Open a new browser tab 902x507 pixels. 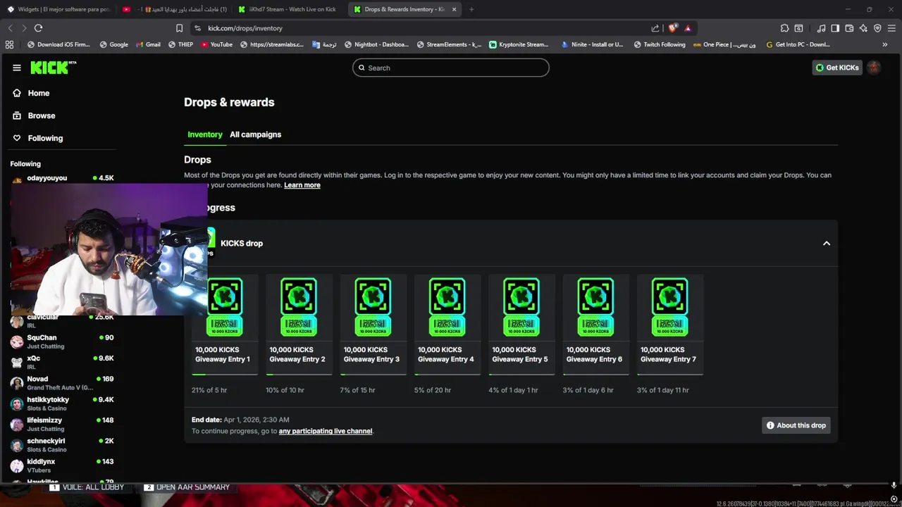471,9
